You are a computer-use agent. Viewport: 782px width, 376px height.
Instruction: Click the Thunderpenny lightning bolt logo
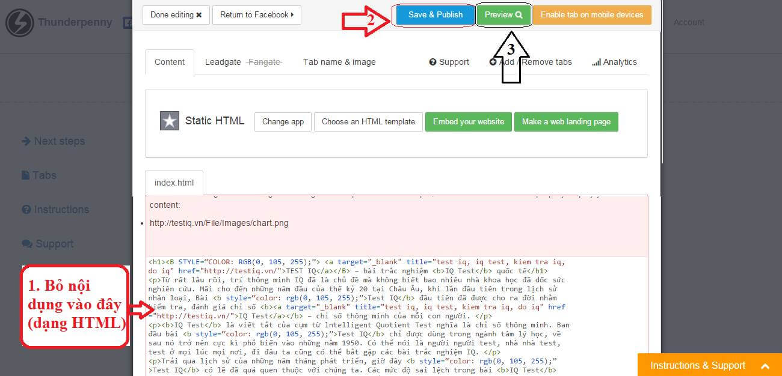point(19,23)
